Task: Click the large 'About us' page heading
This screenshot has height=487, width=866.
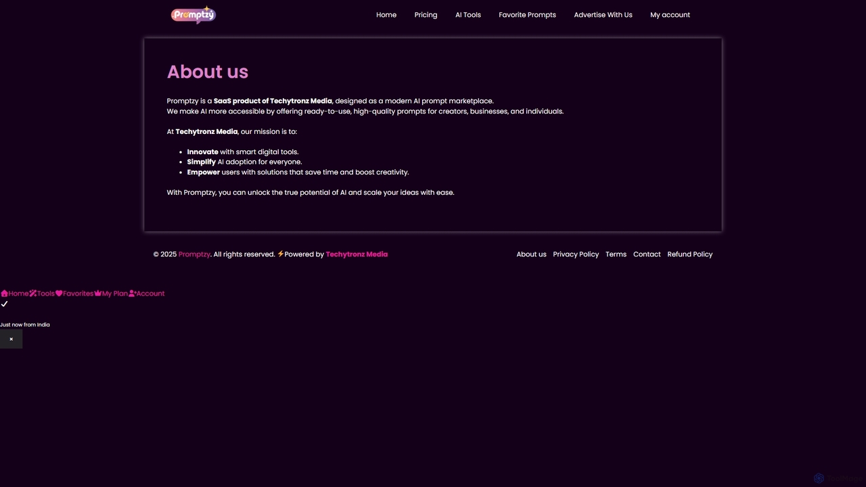Action: click(x=208, y=72)
